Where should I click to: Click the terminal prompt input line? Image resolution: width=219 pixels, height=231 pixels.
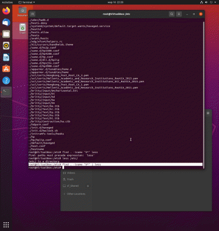(116, 167)
